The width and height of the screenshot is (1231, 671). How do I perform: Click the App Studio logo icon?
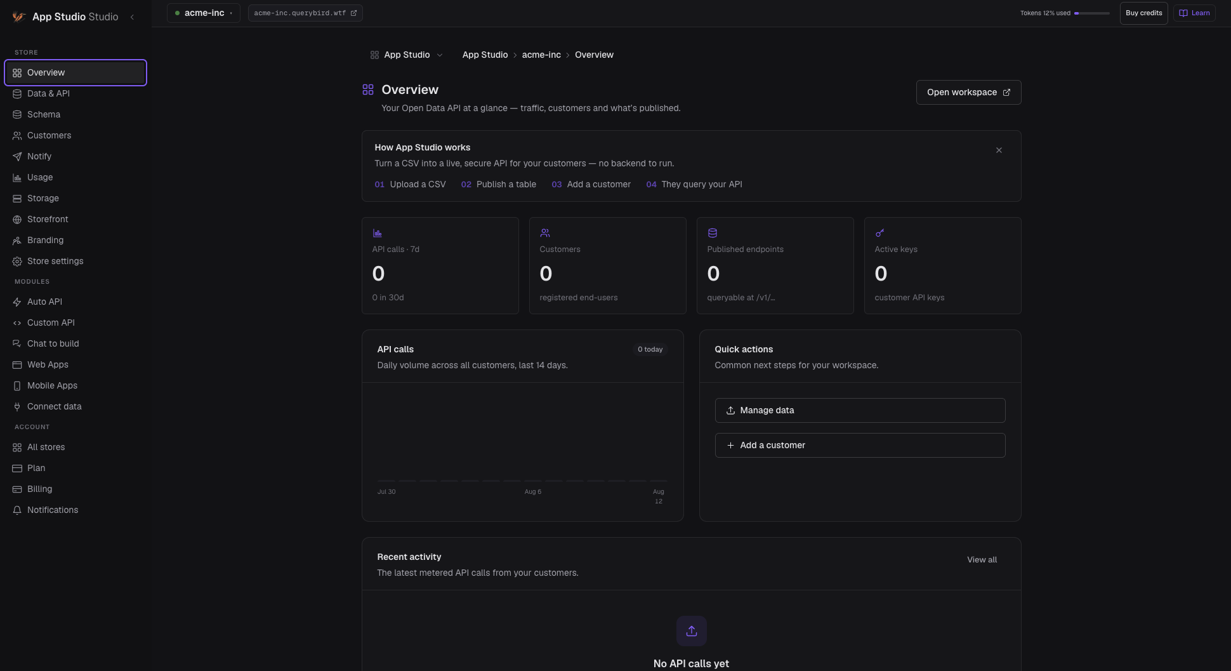pos(19,17)
